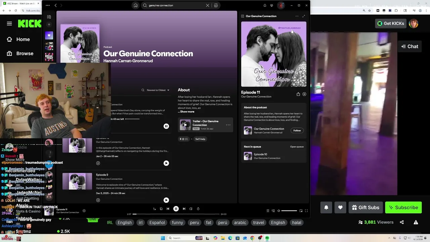Open the miniplayer
The width and height of the screenshot is (430, 242).
(x=301, y=211)
